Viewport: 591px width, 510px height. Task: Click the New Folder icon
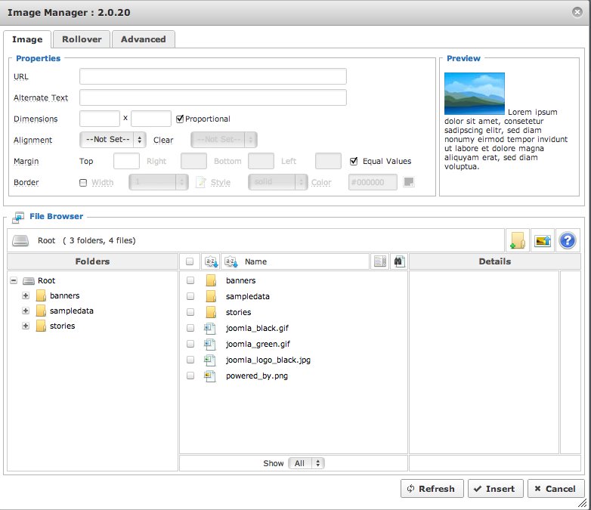[x=517, y=240]
